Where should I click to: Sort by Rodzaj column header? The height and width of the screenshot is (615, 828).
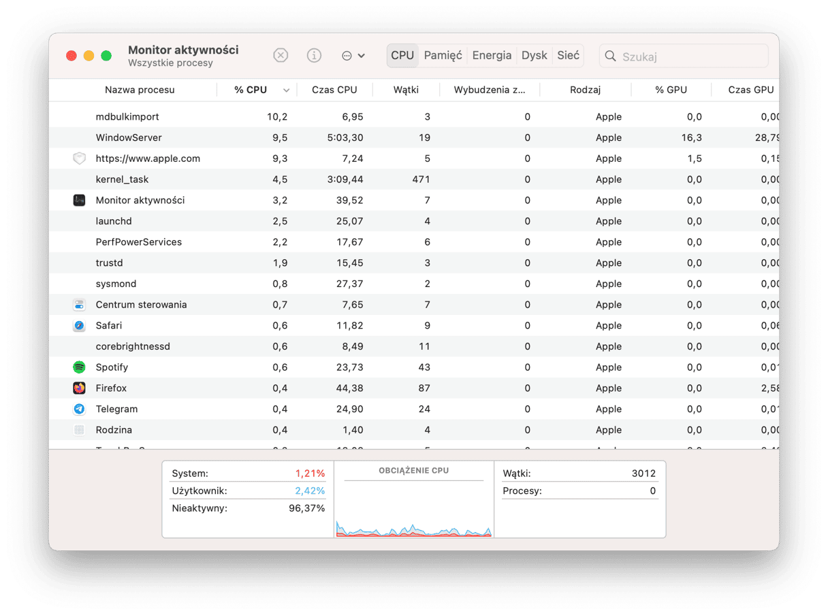[586, 90]
